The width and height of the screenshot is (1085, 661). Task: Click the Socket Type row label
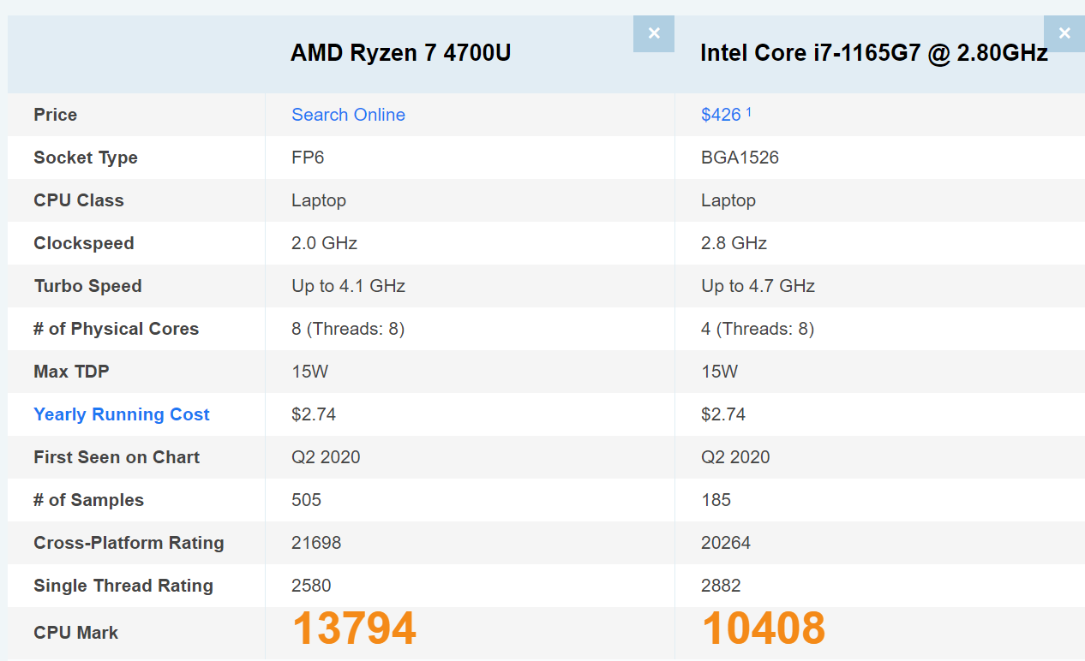(x=86, y=158)
